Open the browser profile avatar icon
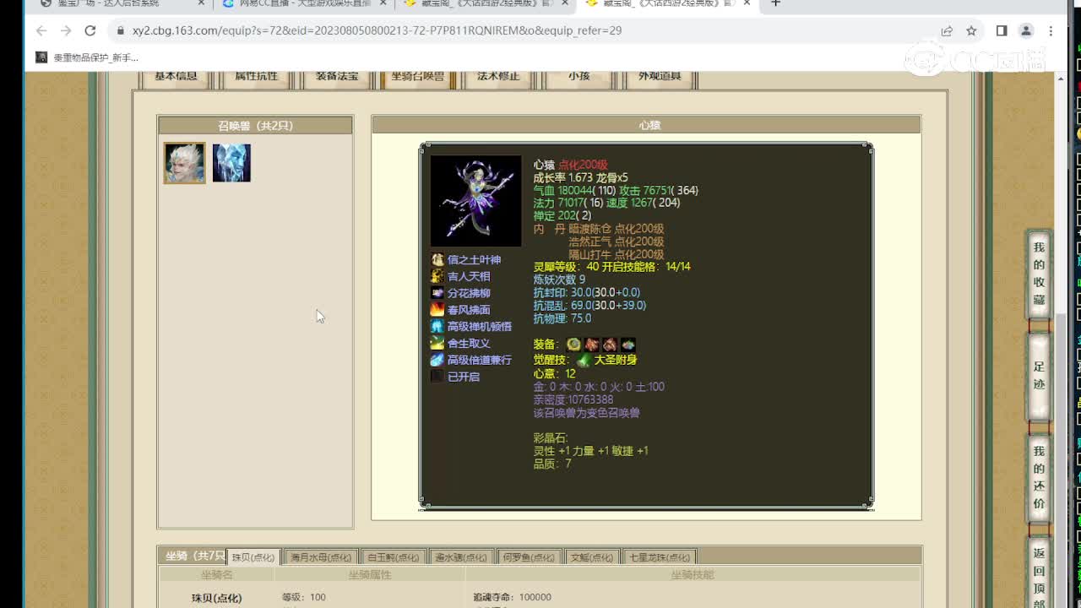This screenshot has height=608, width=1081. point(1026,30)
